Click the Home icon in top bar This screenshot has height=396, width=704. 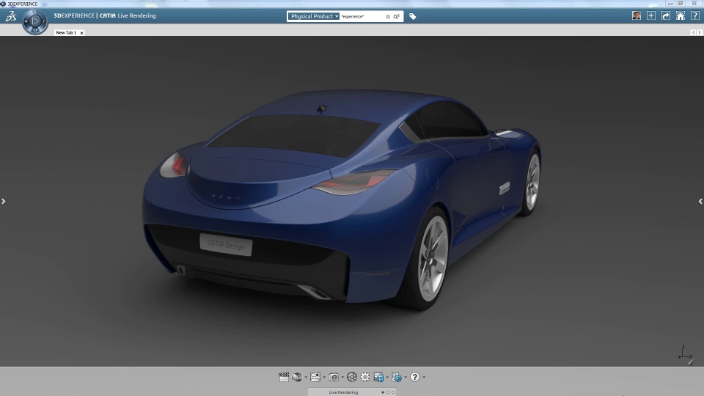click(681, 15)
